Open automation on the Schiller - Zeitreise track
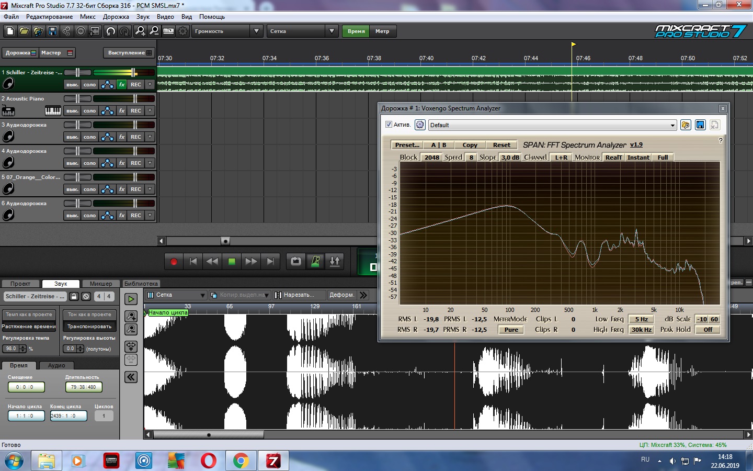 pos(107,84)
